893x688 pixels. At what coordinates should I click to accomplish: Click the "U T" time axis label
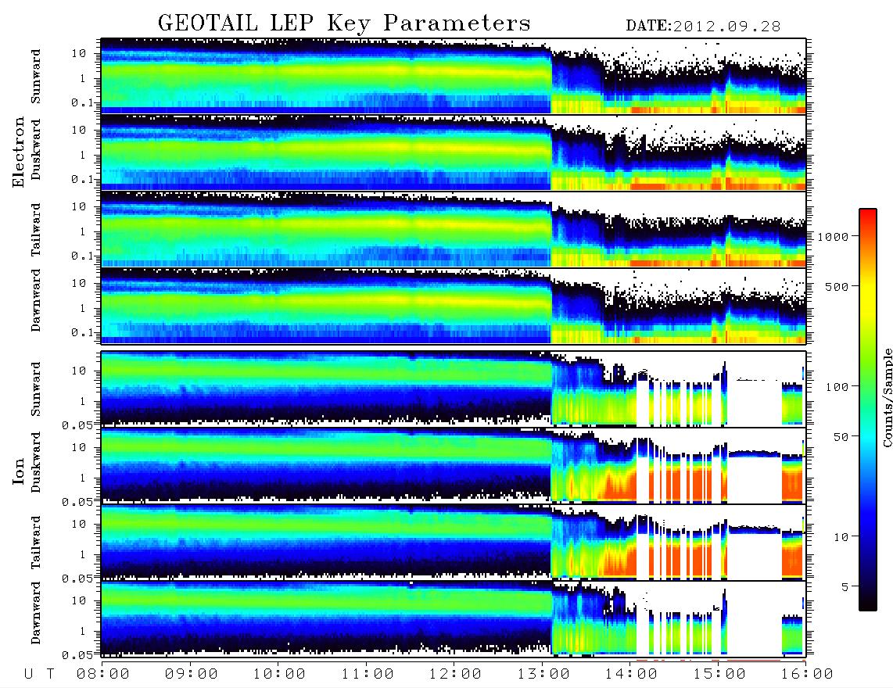coord(39,674)
